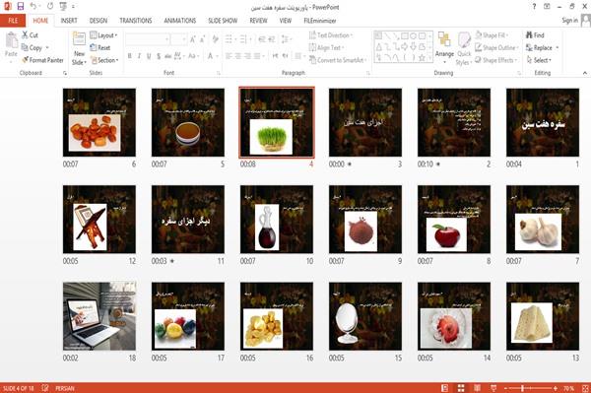Expand the Replace dropdown arrow
591x393 pixels.
[558, 48]
